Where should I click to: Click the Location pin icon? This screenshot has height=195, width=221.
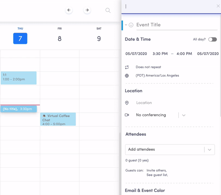pos(127,102)
